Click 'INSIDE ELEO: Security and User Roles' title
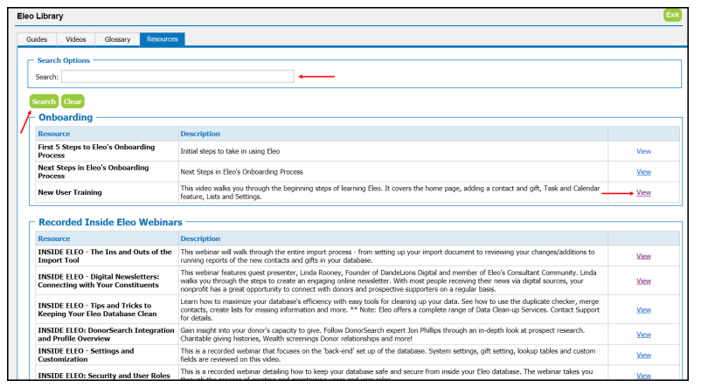The height and width of the screenshot is (387, 701). point(104,376)
